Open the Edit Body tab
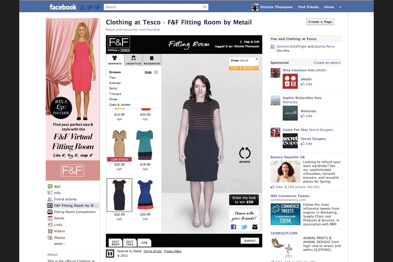This screenshot has width=393, height=262. point(115,242)
